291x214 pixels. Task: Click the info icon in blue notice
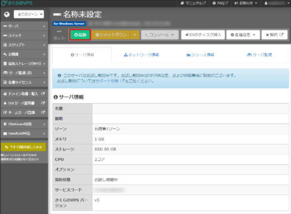[x=59, y=76]
